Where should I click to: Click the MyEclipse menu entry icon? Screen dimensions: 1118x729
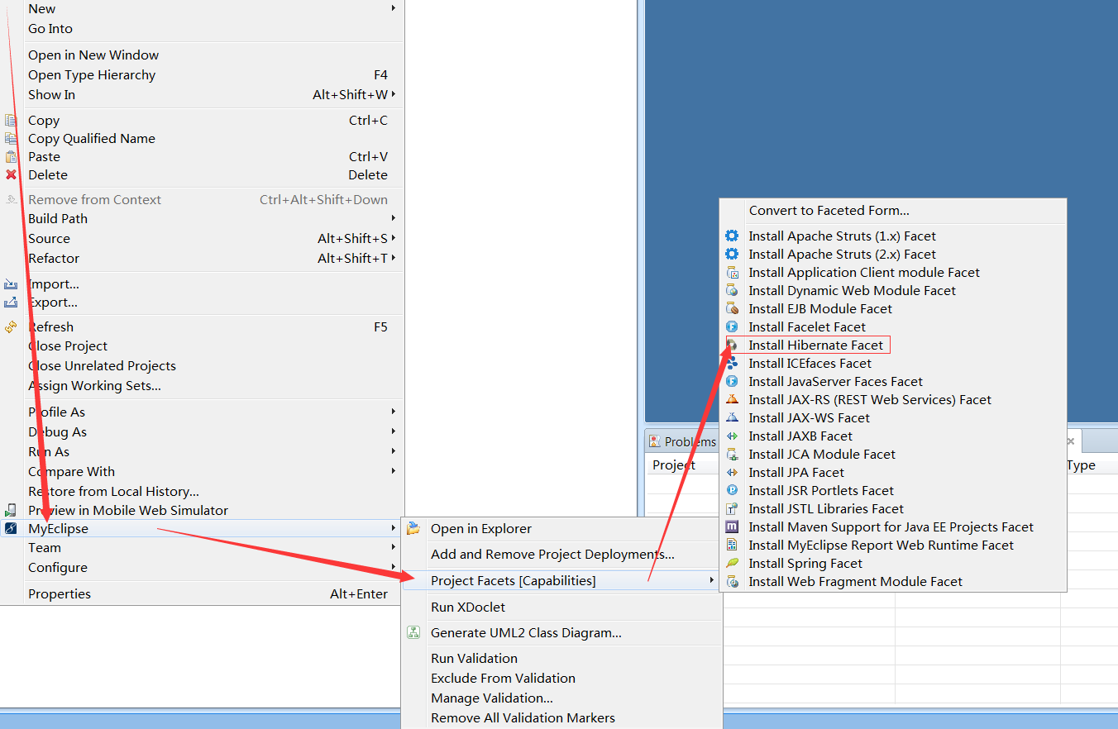coord(11,528)
